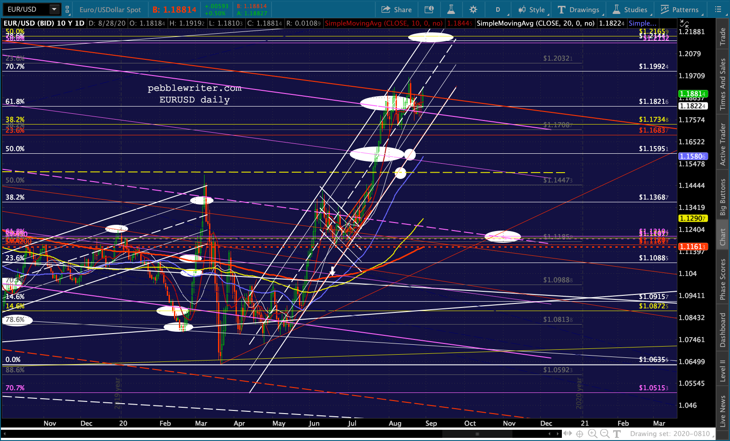The width and height of the screenshot is (730, 441).
Task: Open the Times And Sales sidebar tab
Action: (723, 85)
